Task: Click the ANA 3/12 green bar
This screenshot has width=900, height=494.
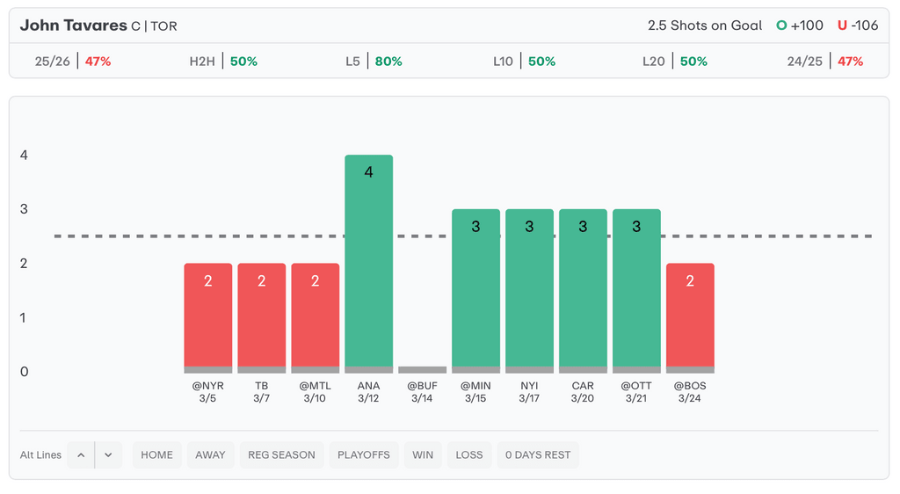Action: [368, 264]
